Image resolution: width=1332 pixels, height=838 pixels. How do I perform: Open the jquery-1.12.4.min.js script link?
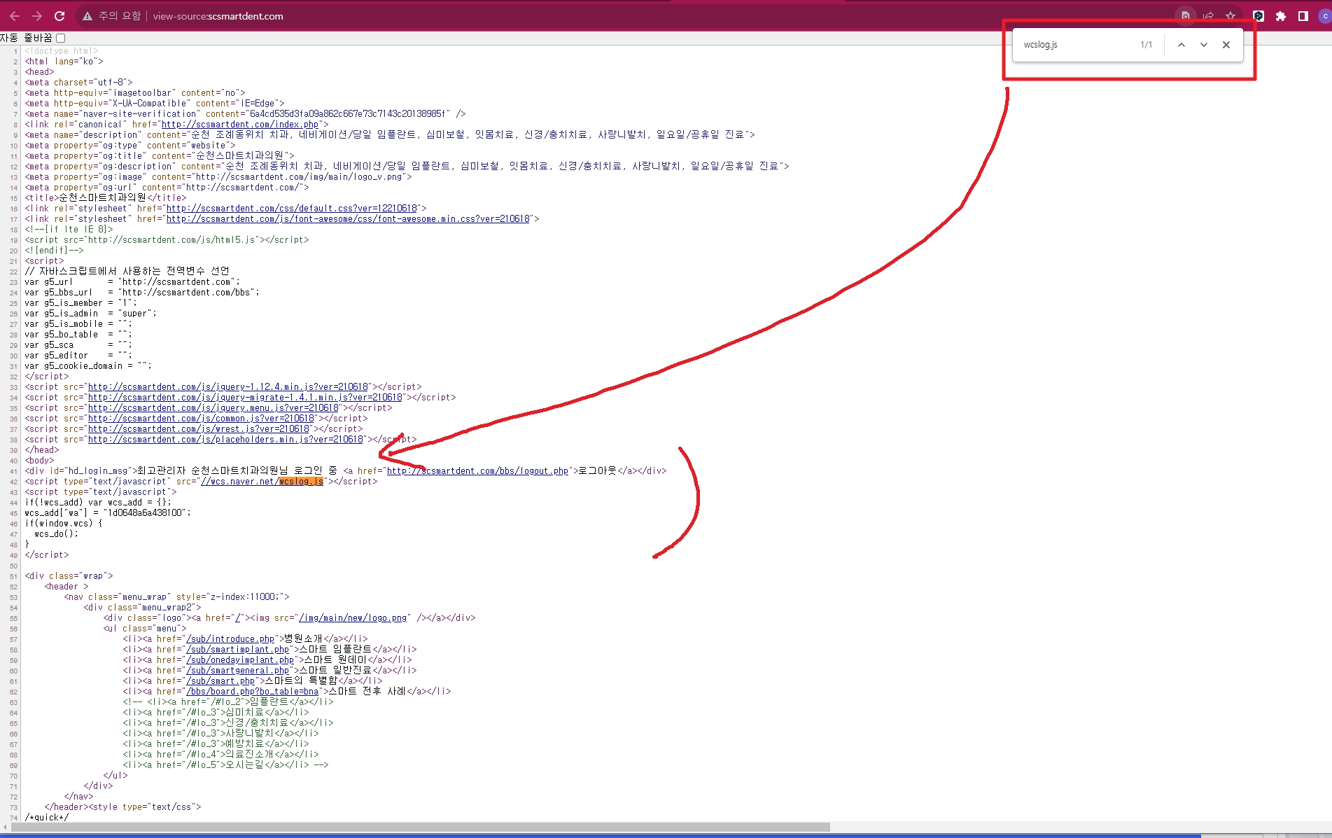coord(227,387)
